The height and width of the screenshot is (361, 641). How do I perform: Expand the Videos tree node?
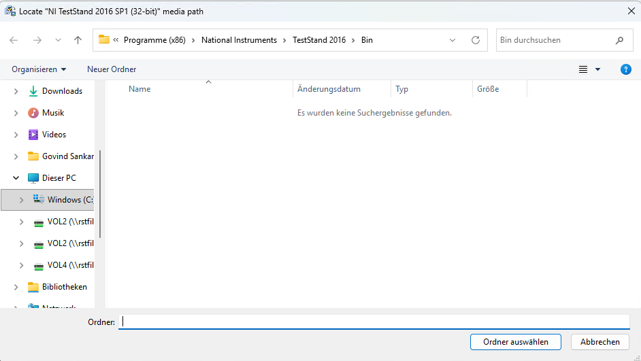click(x=16, y=135)
